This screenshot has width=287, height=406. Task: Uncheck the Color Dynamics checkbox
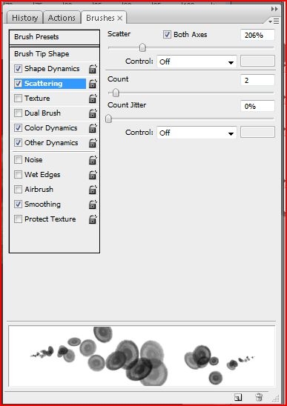pos(18,127)
